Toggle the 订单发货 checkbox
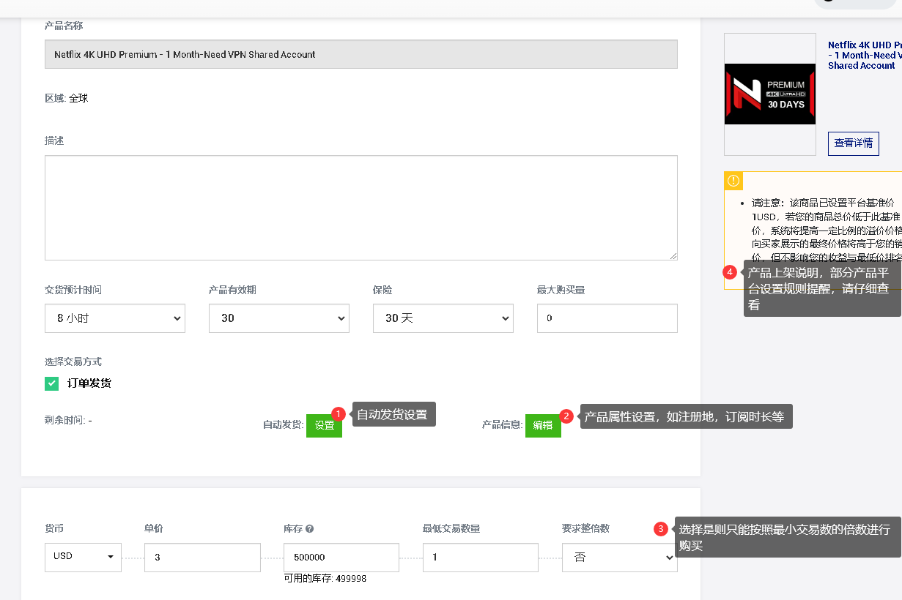Viewport: 902px width, 600px height. [51, 383]
